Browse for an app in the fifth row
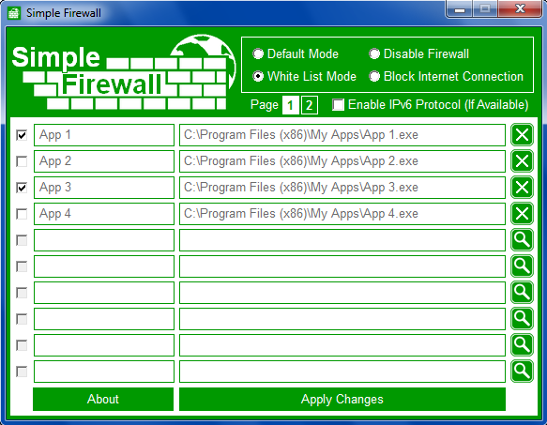Image resolution: width=547 pixels, height=425 pixels. [x=522, y=240]
